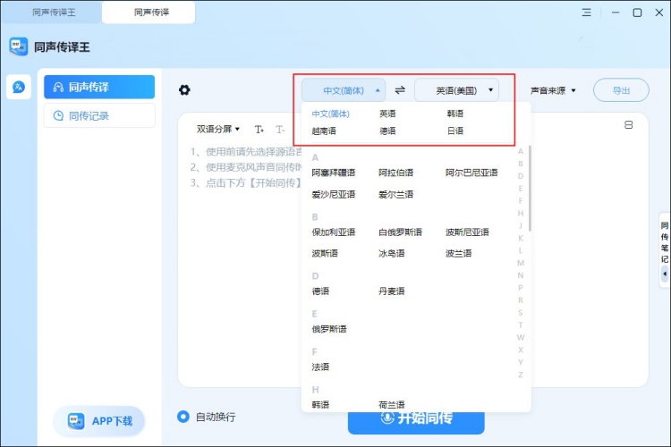Select 德语 in the recent languages row
This screenshot has width=671, height=447.
click(387, 131)
